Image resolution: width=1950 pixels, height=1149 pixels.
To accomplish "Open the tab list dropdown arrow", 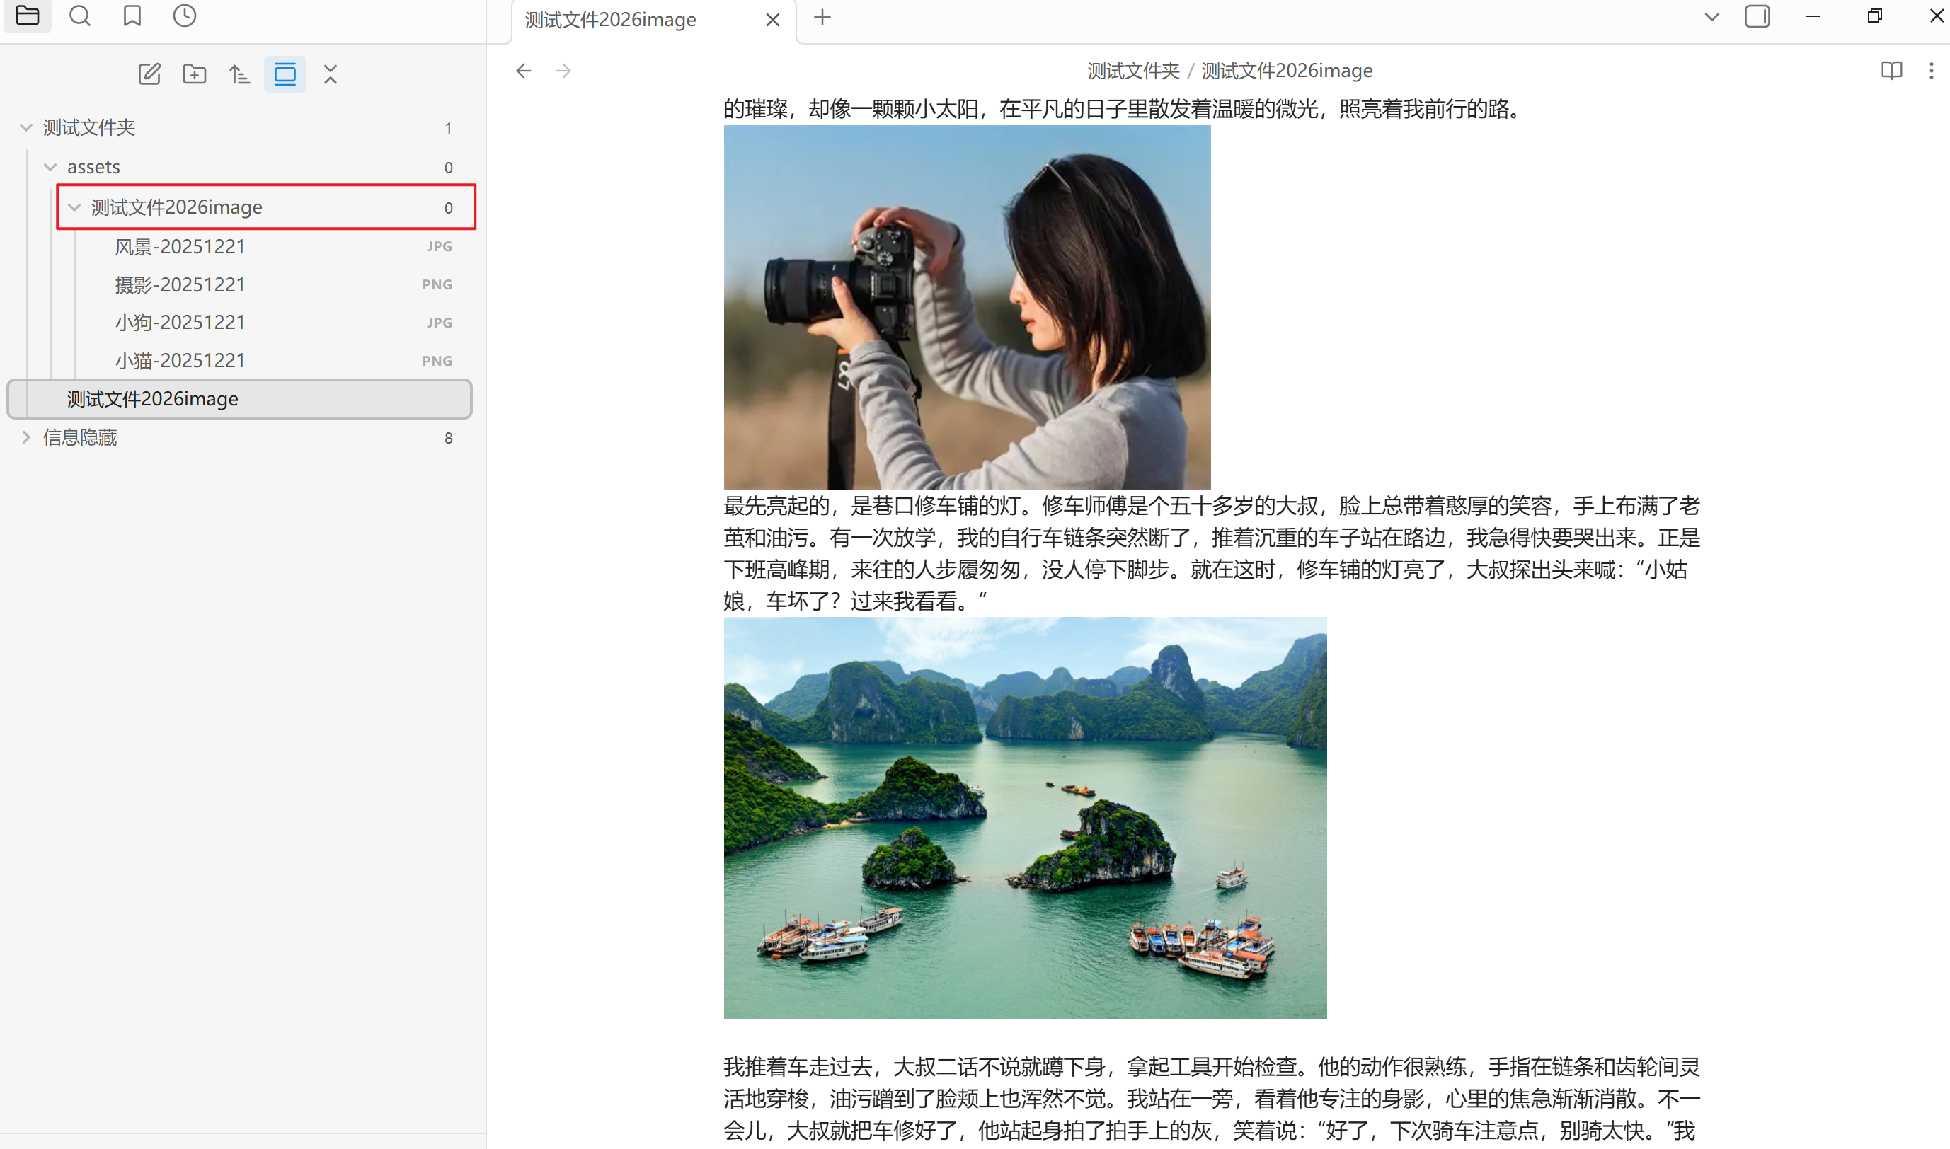I will 1711,16.
